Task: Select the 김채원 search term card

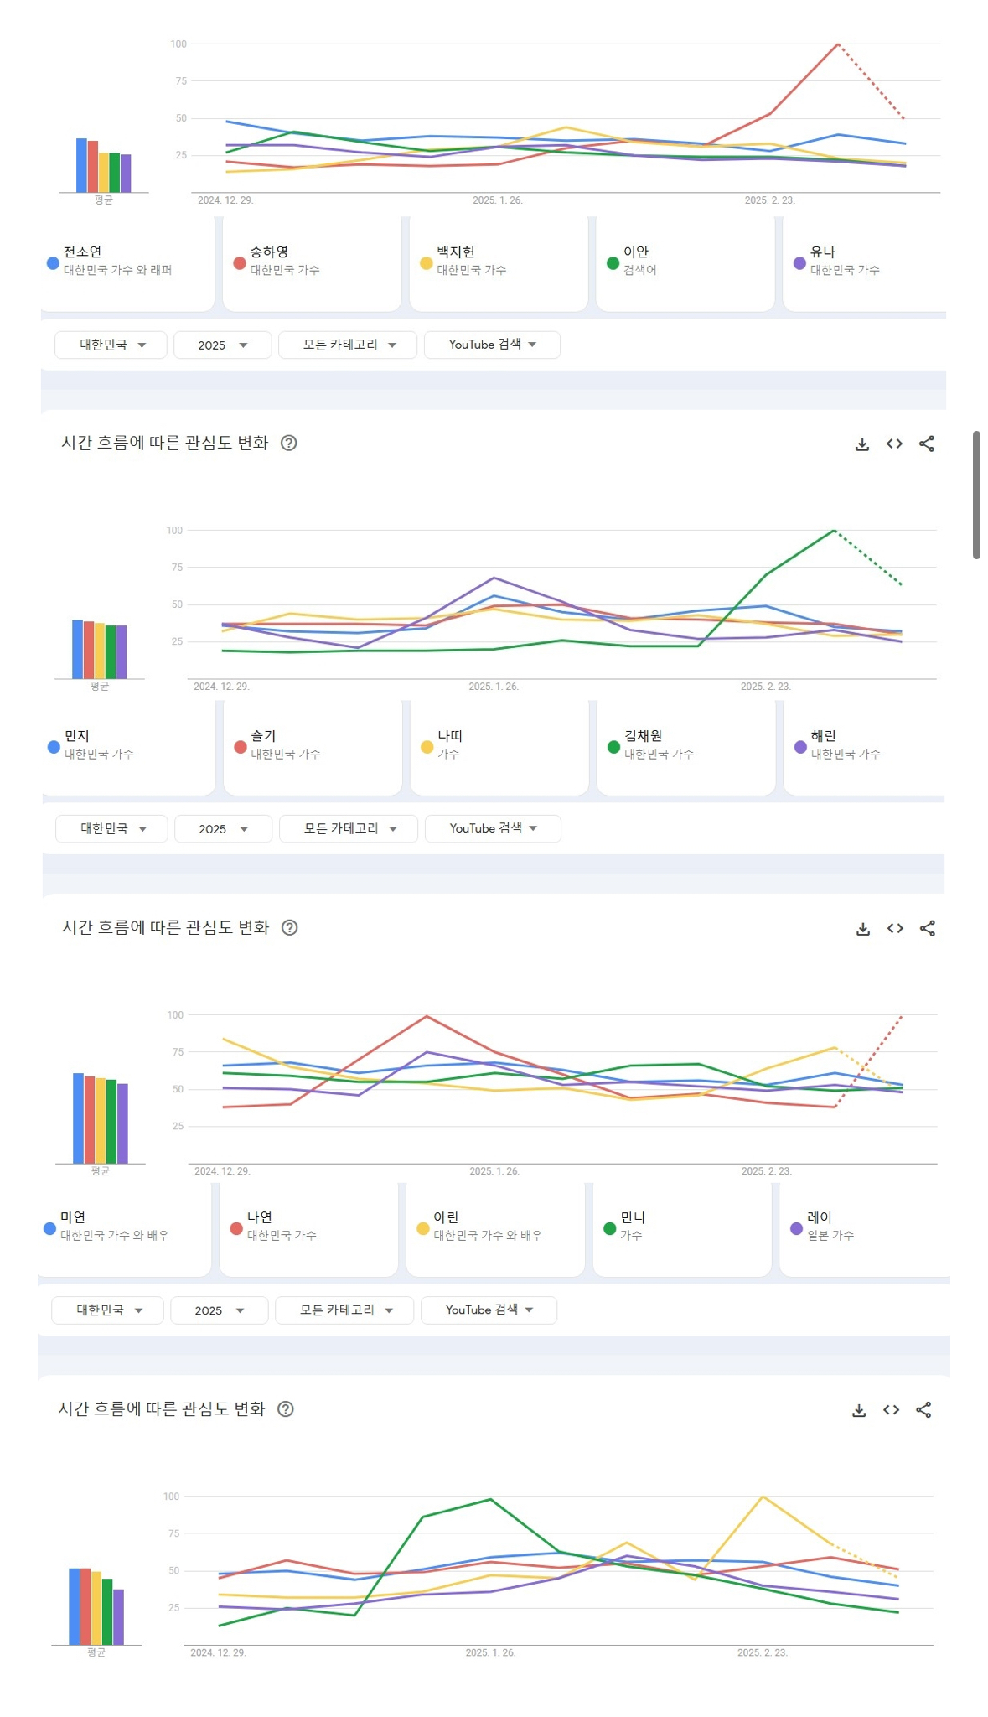Action: coord(685,748)
